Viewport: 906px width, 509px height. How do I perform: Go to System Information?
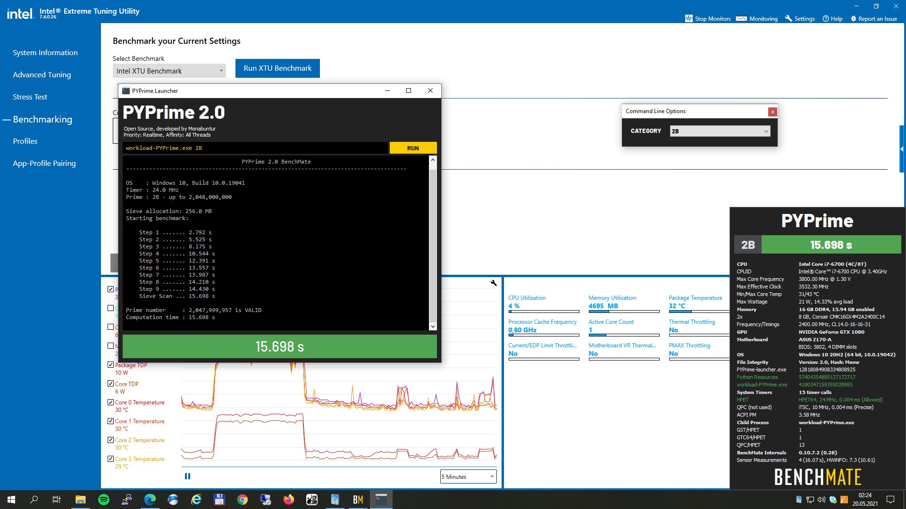(45, 53)
